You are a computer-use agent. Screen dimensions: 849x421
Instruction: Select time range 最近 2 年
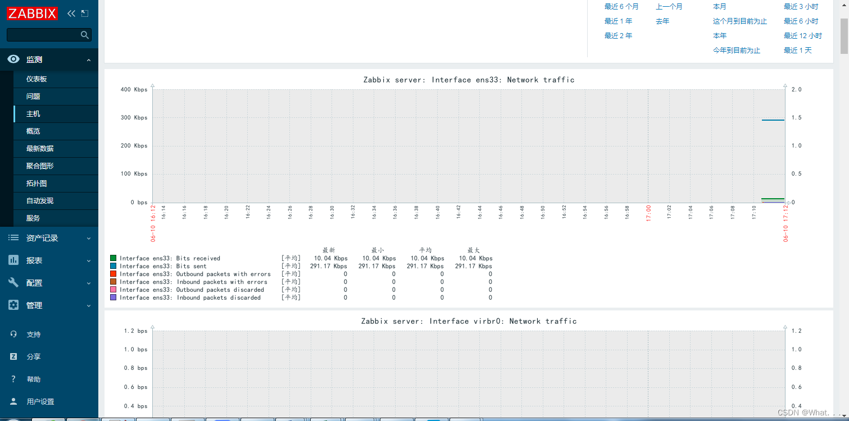(618, 36)
